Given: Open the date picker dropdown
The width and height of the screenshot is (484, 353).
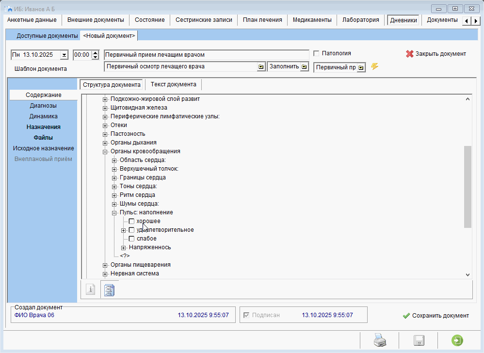Looking at the screenshot, I should (64, 55).
